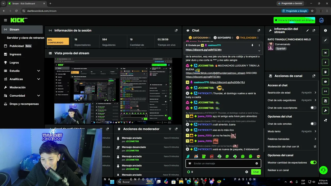Unpin the pinned chat message

tap(252, 45)
